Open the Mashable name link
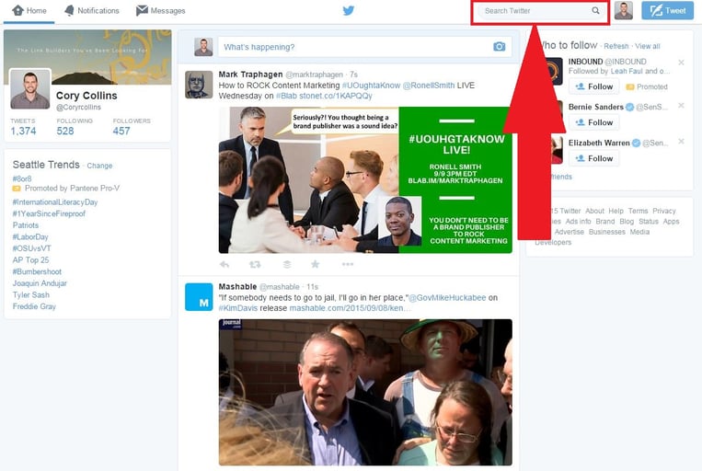 click(237, 286)
